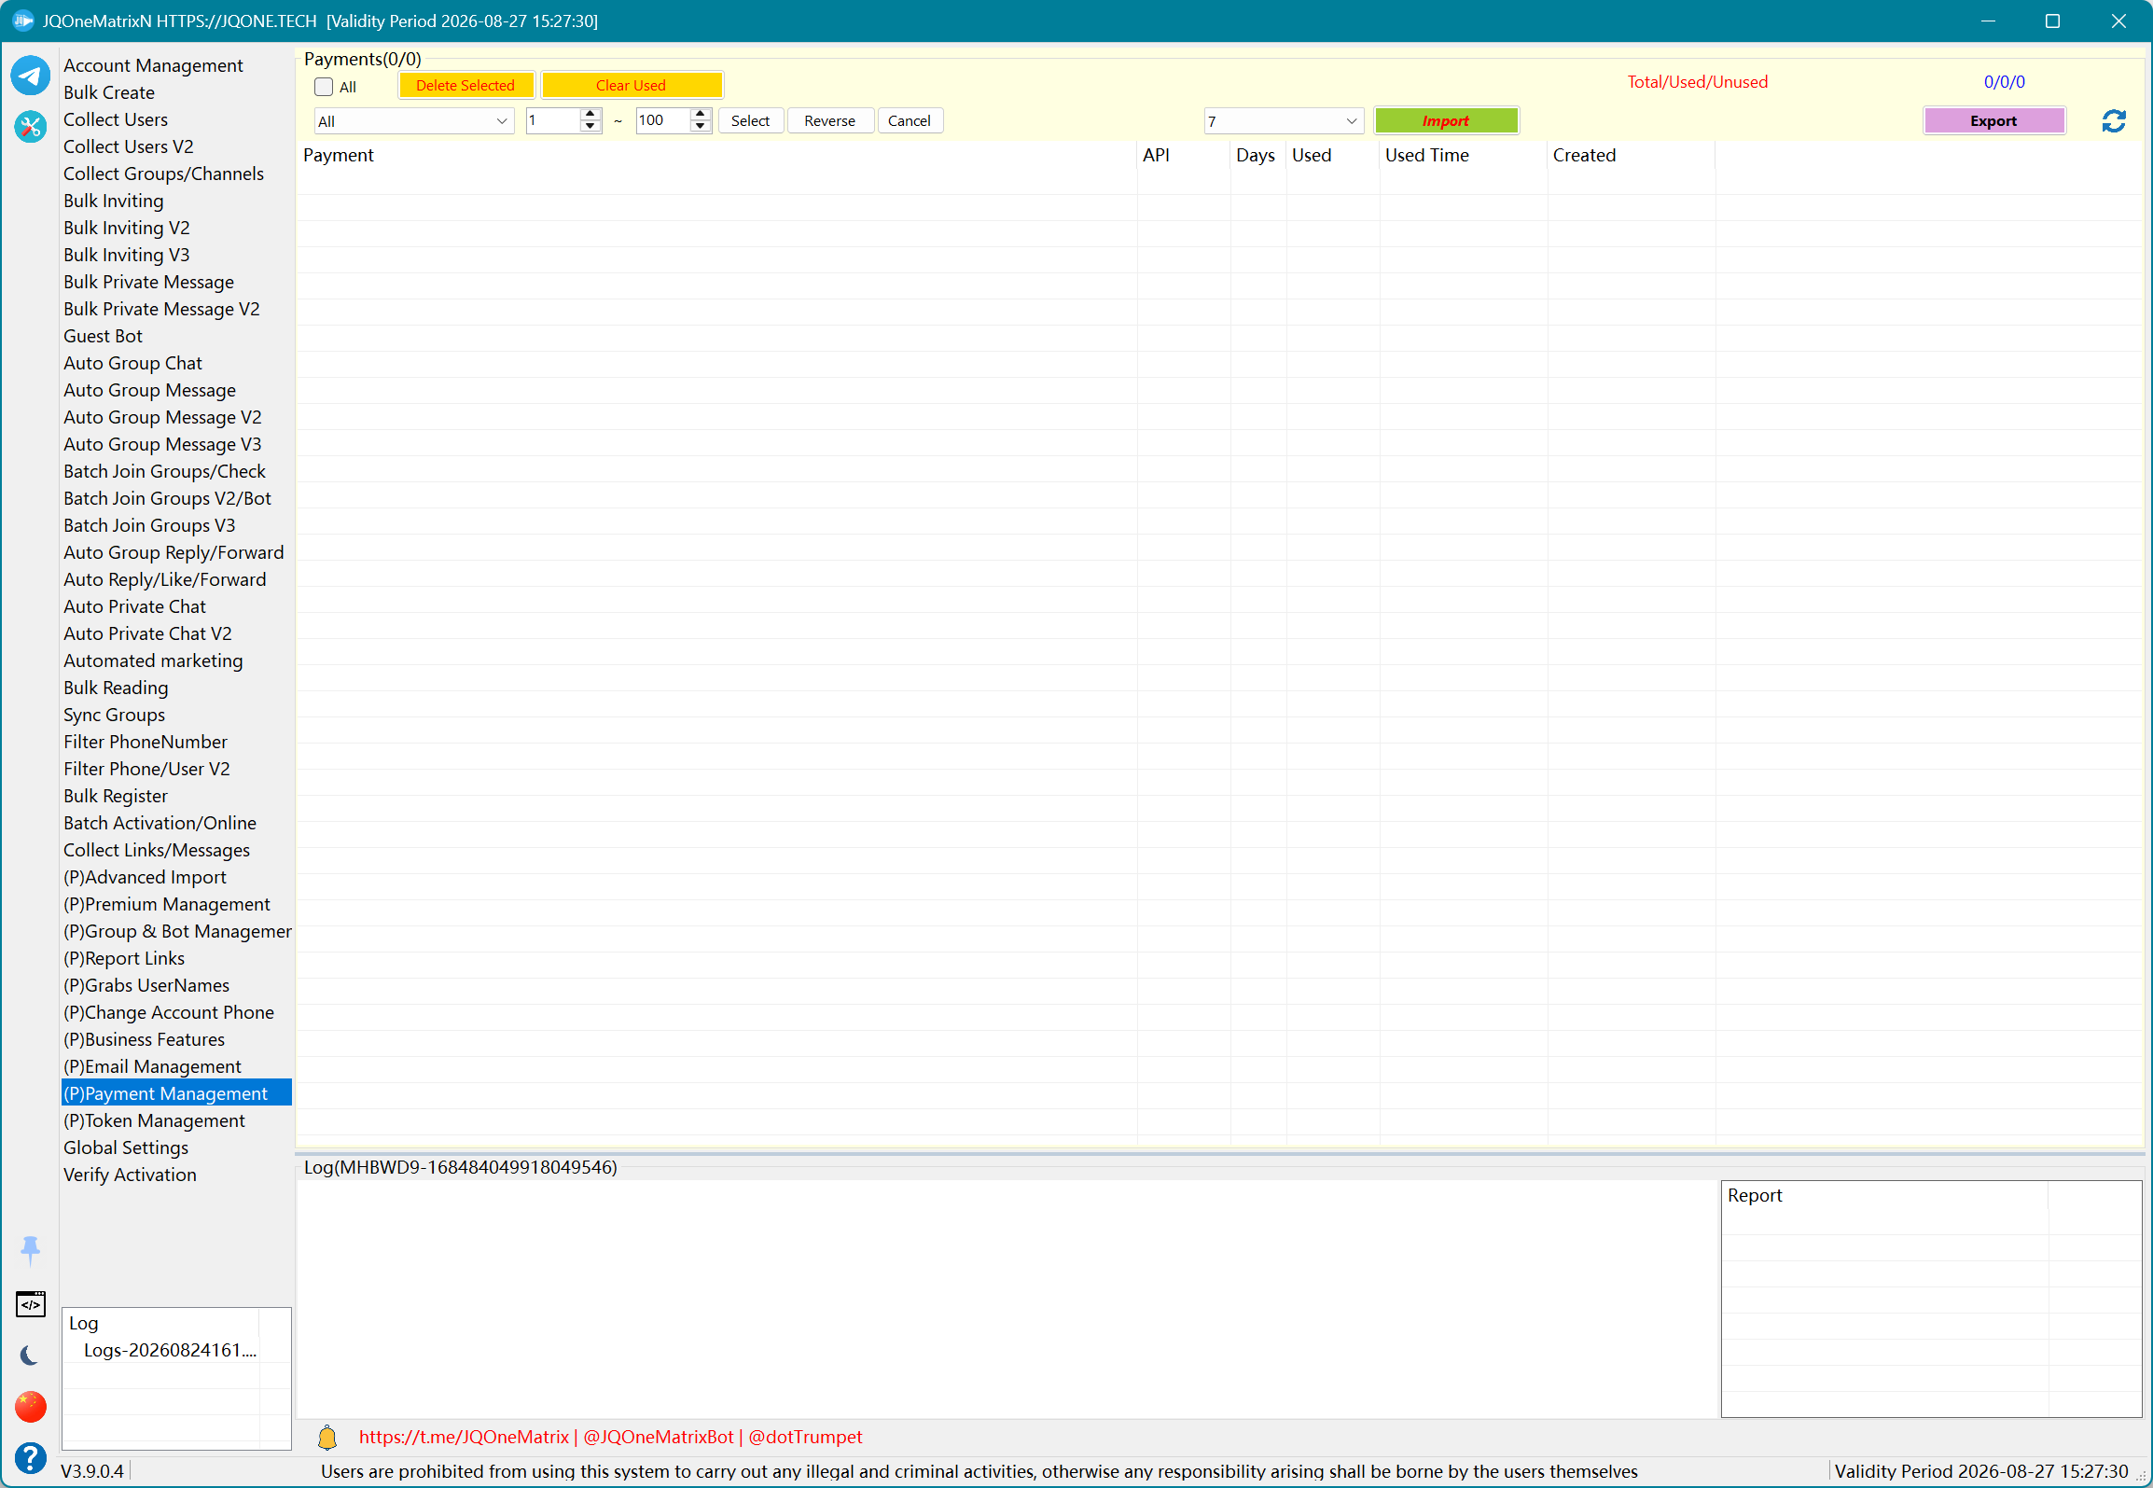The width and height of the screenshot is (2153, 1488).
Task: Open Account Management
Action: click(x=153, y=65)
